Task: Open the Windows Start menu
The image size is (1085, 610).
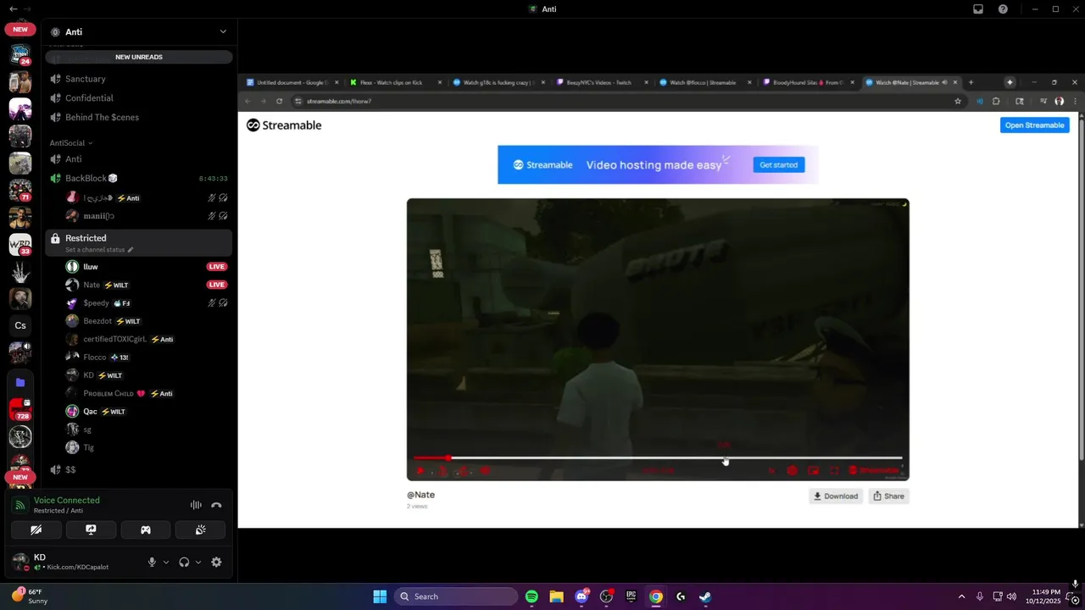Action: 380,596
